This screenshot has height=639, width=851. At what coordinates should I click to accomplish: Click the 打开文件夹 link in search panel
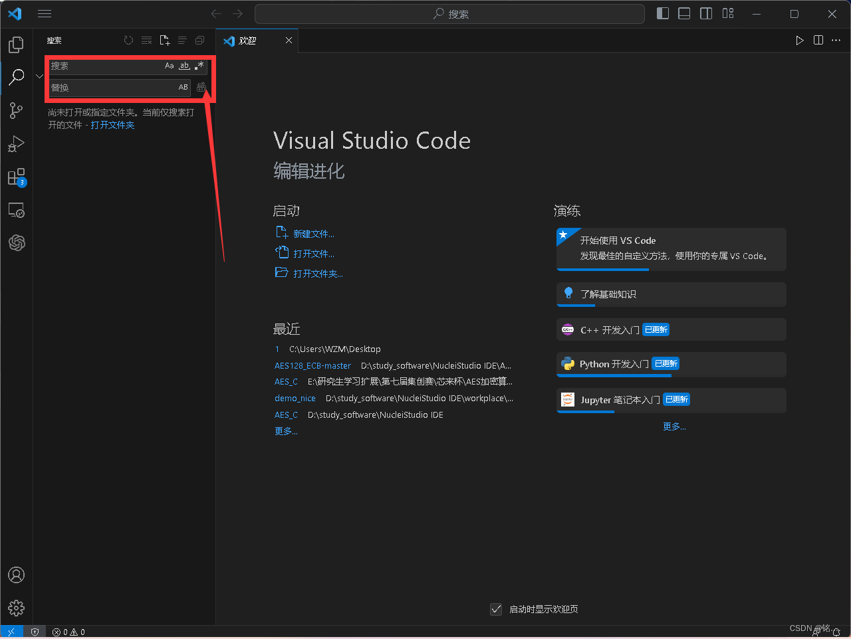click(112, 125)
